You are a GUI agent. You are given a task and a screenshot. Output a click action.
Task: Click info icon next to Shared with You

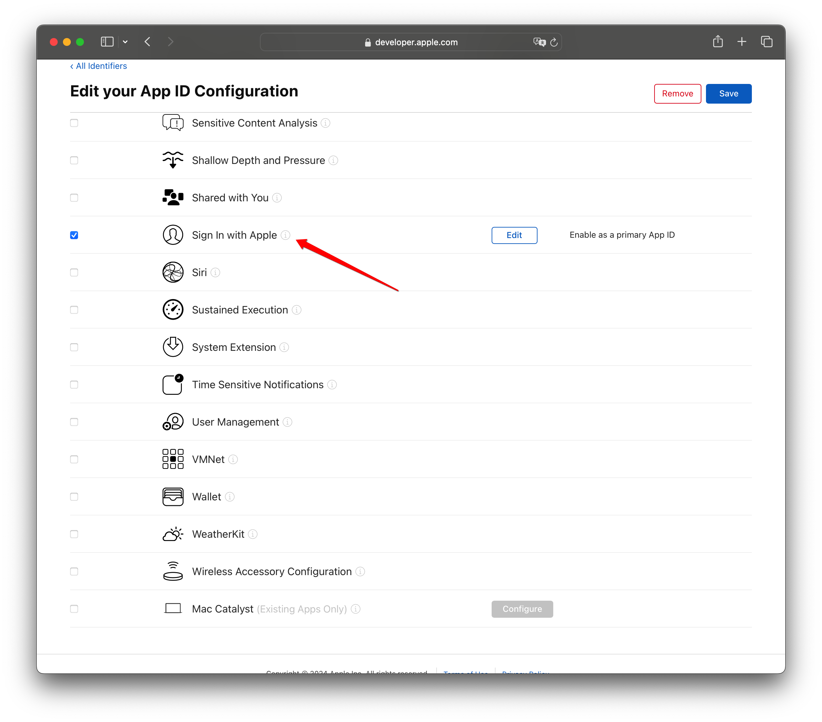pos(277,198)
